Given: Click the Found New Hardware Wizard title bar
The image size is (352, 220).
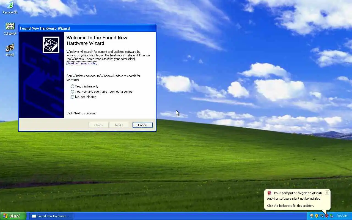Looking at the screenshot, I should (x=87, y=28).
